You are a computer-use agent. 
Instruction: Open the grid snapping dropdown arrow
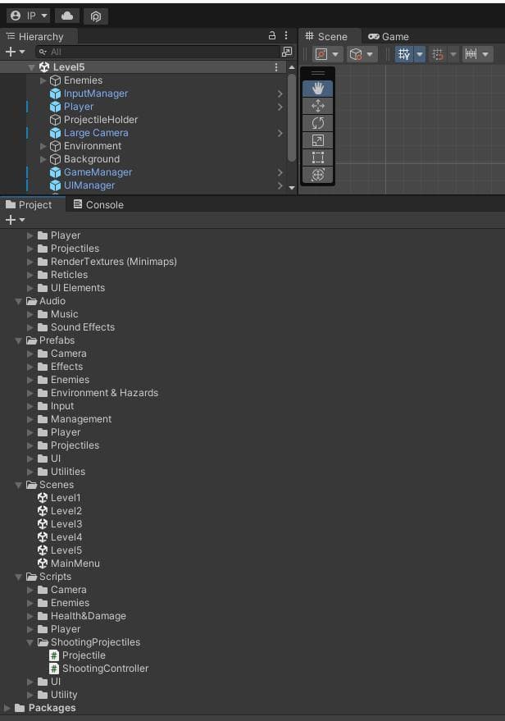pyautogui.click(x=453, y=54)
